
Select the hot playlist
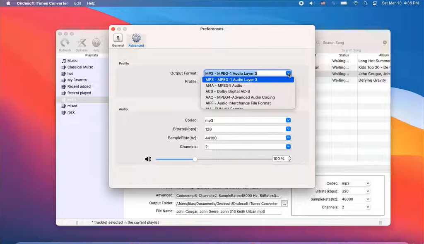click(x=70, y=73)
